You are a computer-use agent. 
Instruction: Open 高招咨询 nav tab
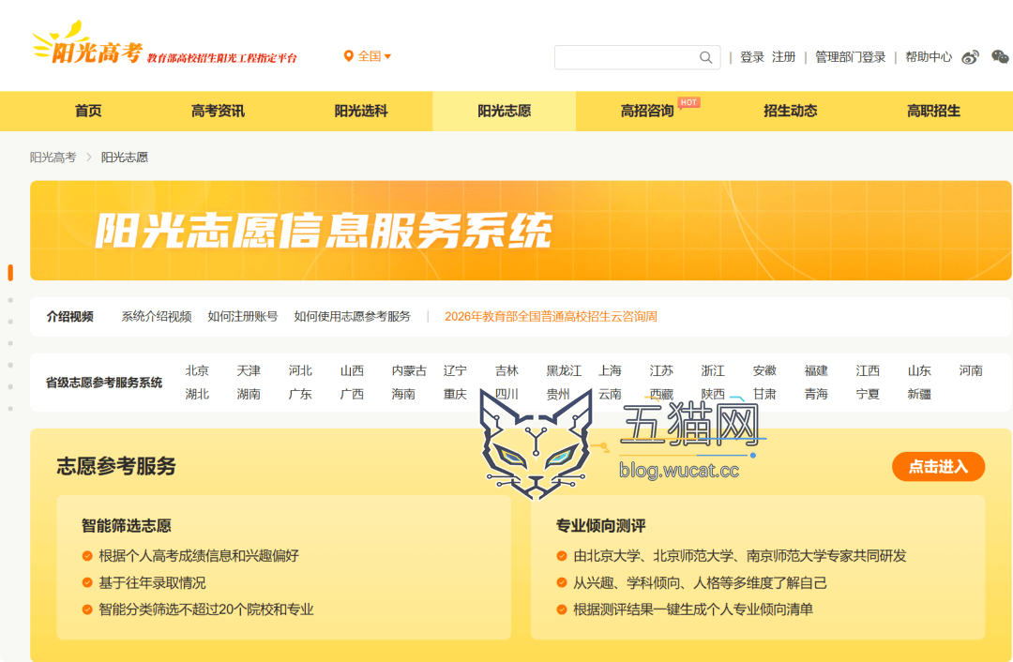(x=646, y=111)
